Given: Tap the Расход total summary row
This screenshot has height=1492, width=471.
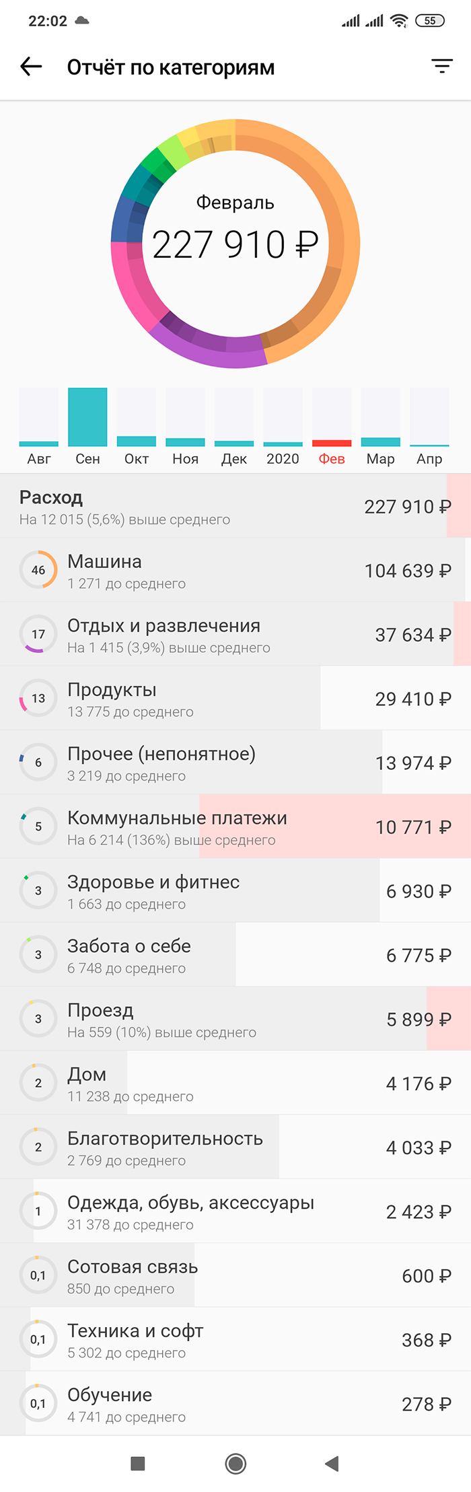Looking at the screenshot, I should coord(235,506).
